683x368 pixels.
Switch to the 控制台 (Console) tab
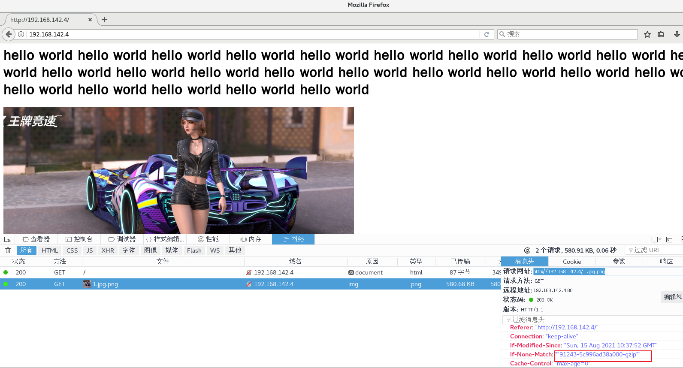tap(79, 239)
